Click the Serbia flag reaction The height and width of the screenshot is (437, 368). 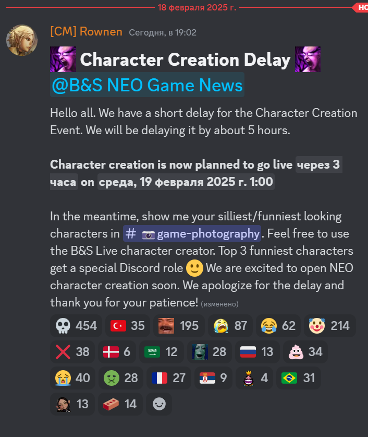[x=213, y=378]
